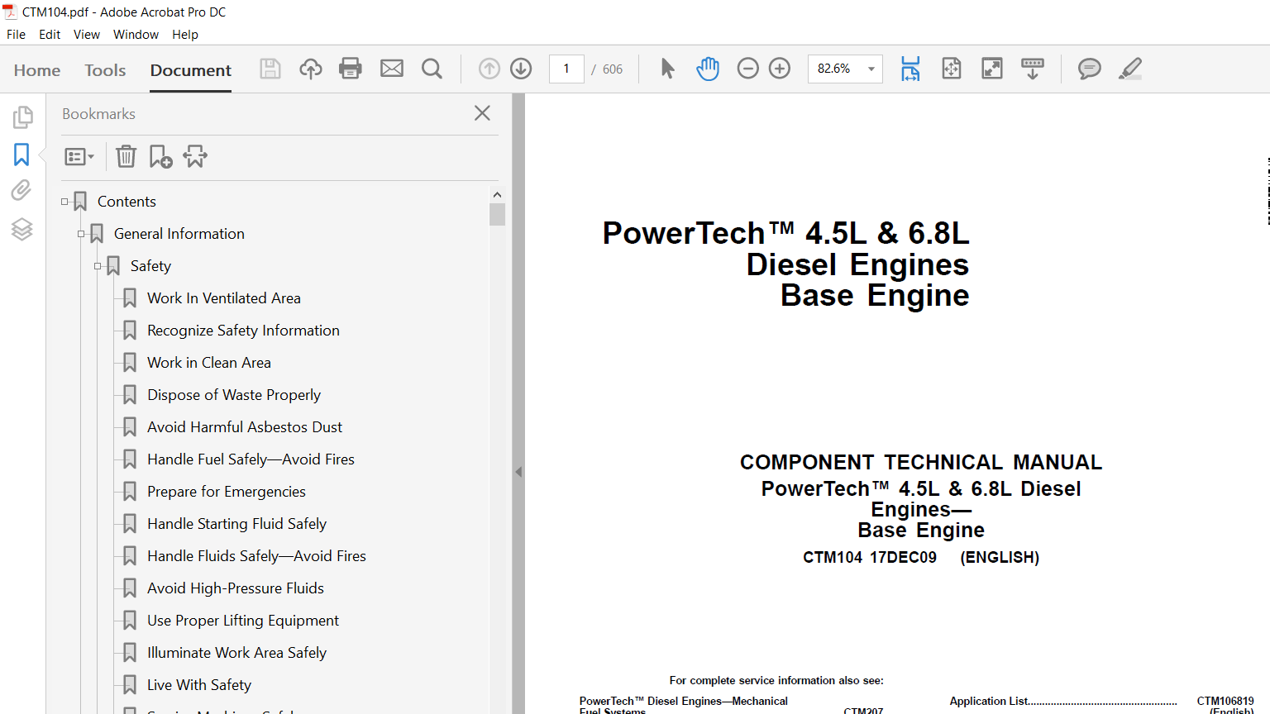Select the Document tab

pyautogui.click(x=191, y=70)
